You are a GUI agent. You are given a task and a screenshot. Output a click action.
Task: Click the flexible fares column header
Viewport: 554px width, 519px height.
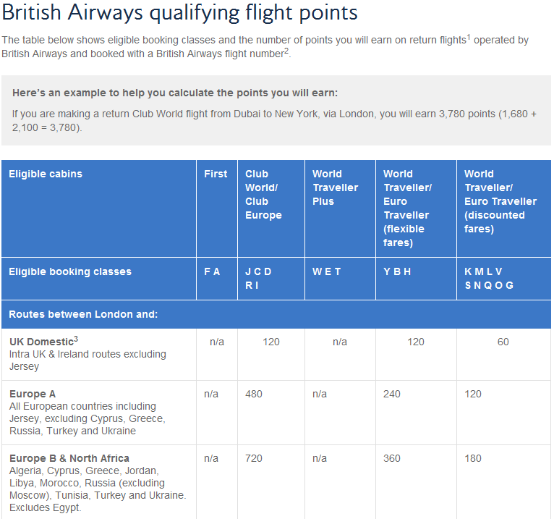click(408, 208)
